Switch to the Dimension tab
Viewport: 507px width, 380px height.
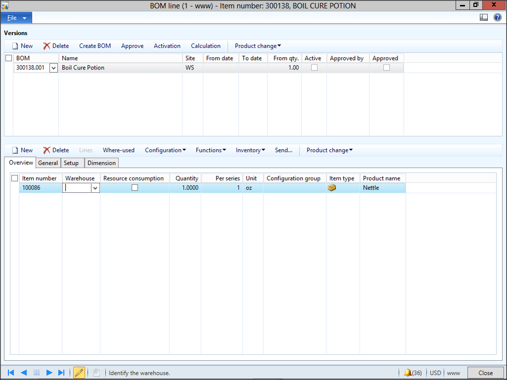(x=101, y=163)
